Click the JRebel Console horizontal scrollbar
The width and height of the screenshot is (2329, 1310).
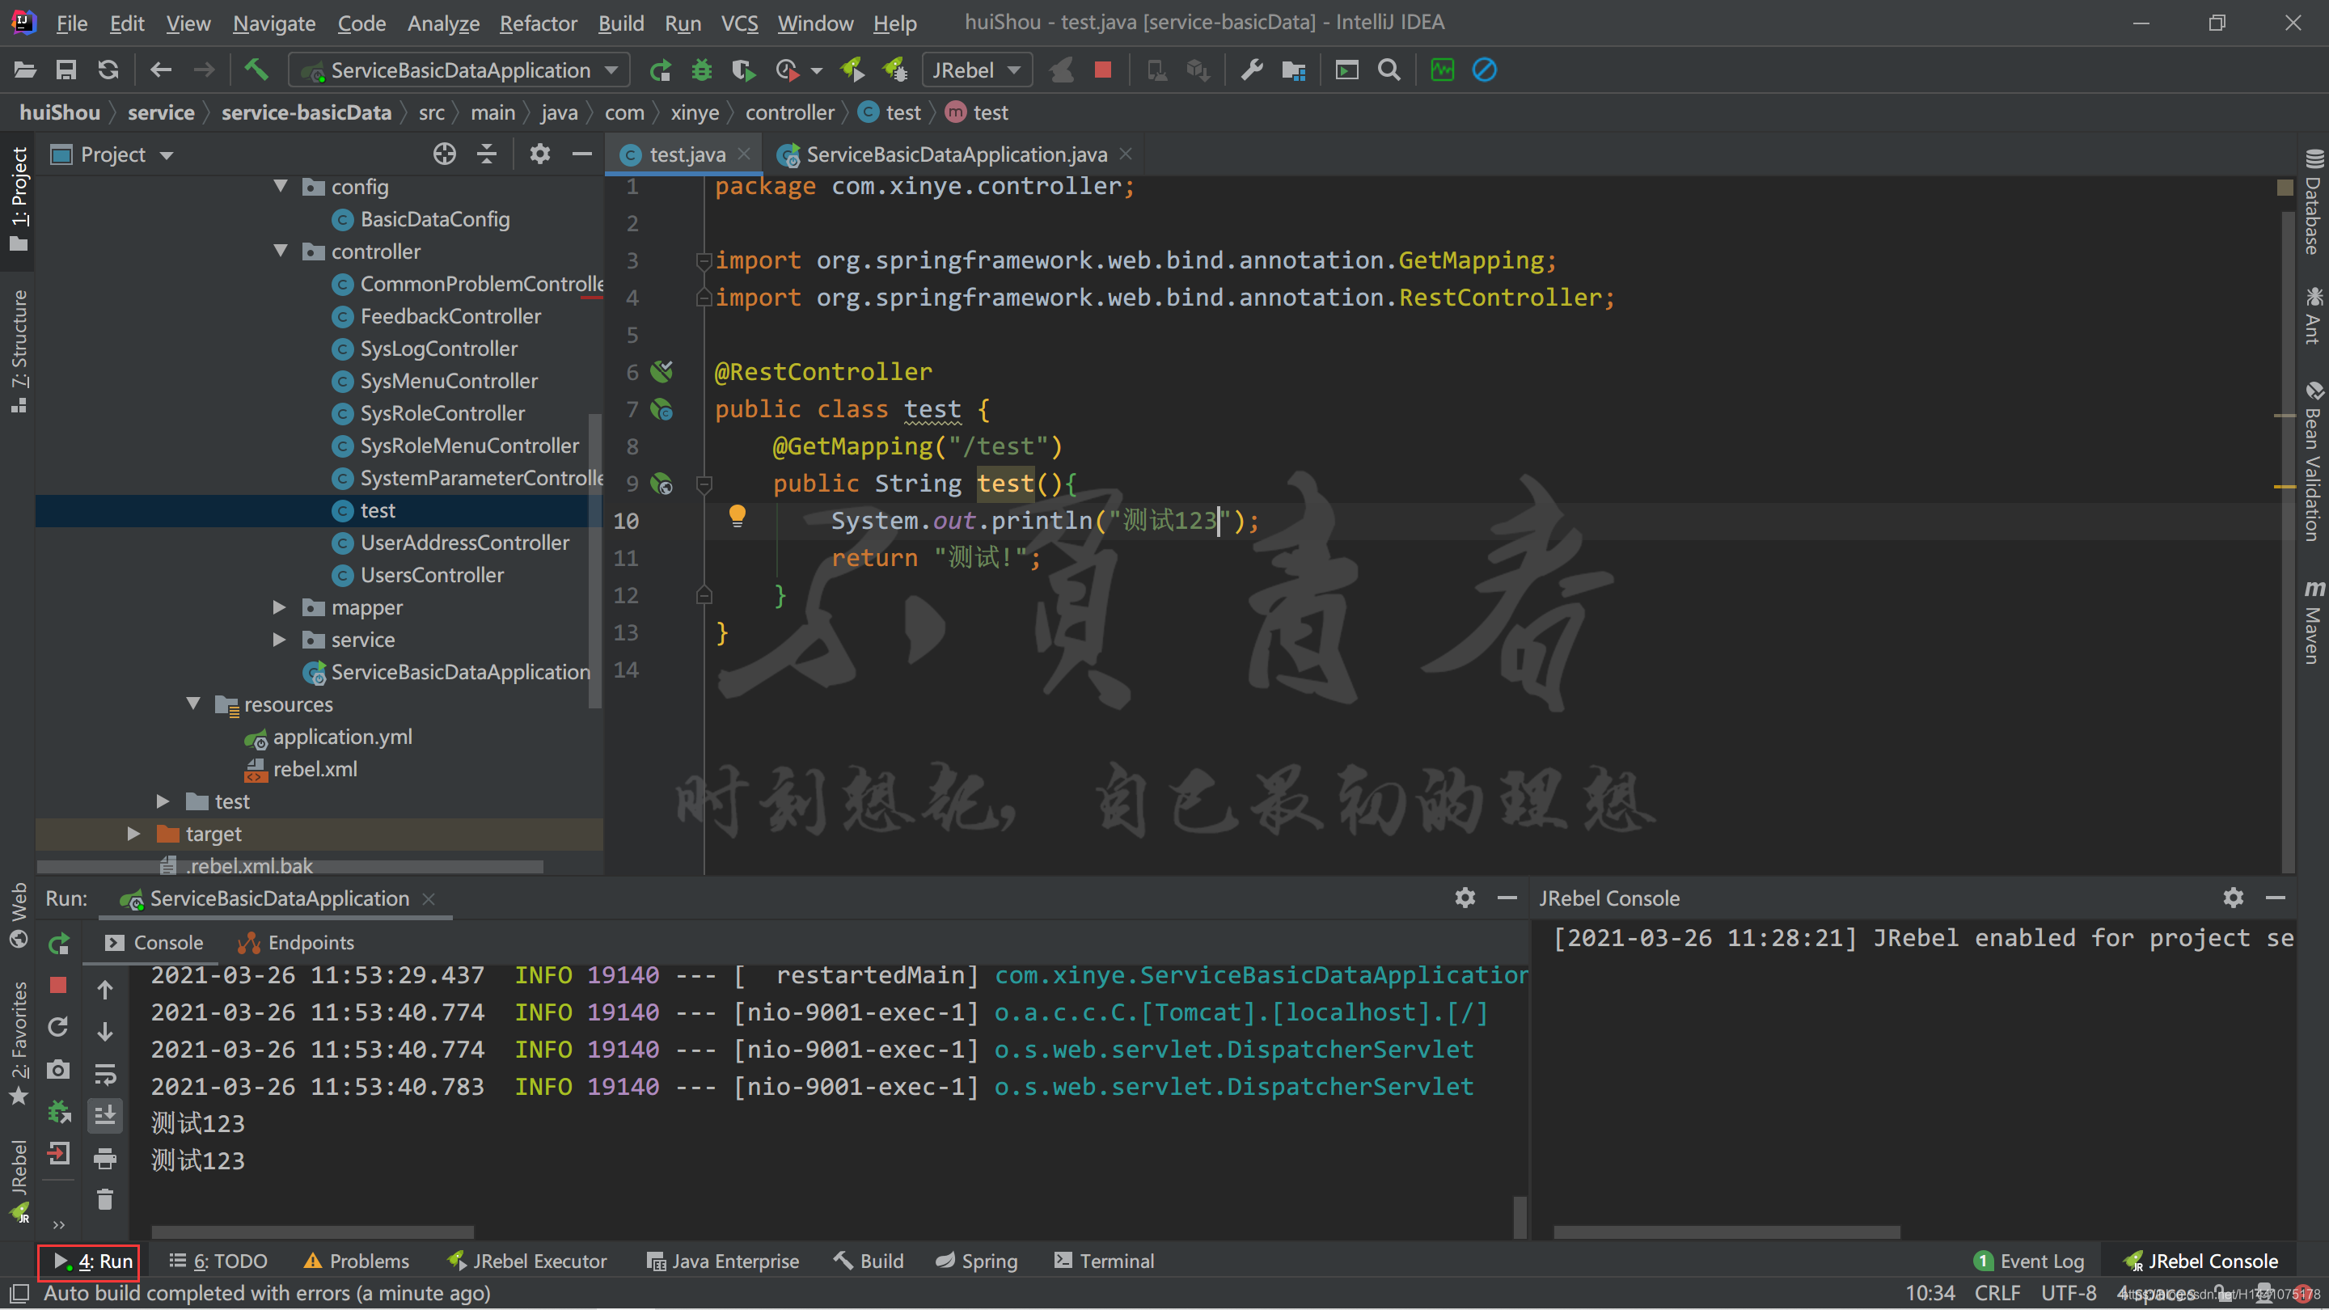tap(1727, 1232)
